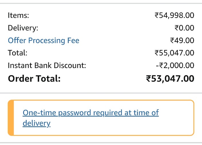Open the Offer Processing Fee link
Viewport: 202px width, 145px height.
tap(43, 40)
